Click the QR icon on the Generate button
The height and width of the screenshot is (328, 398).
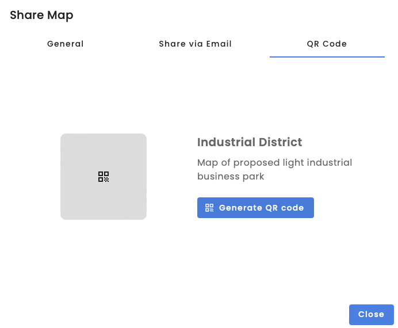pyautogui.click(x=209, y=208)
